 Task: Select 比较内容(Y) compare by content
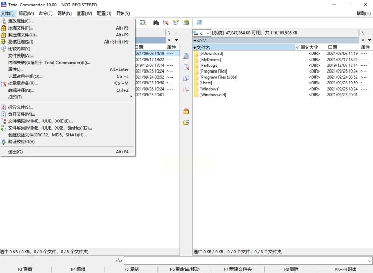[x=68, y=49]
